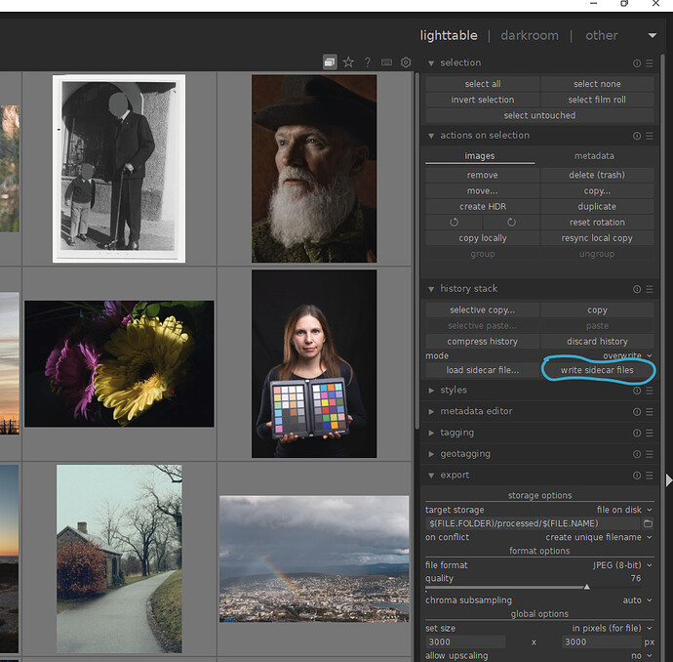673x662 pixels.
Task: Toggle grouped images icon in top toolbar
Action: pyautogui.click(x=330, y=62)
